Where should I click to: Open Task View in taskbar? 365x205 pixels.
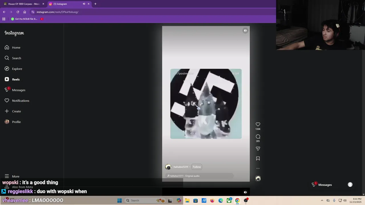(170, 200)
